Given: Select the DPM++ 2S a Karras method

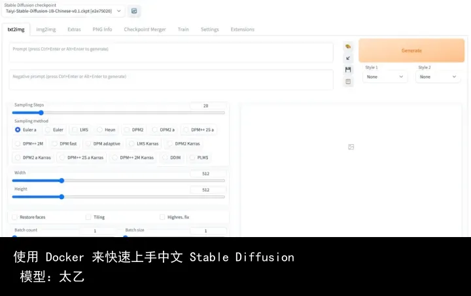Looking at the screenshot, I should point(82,157).
